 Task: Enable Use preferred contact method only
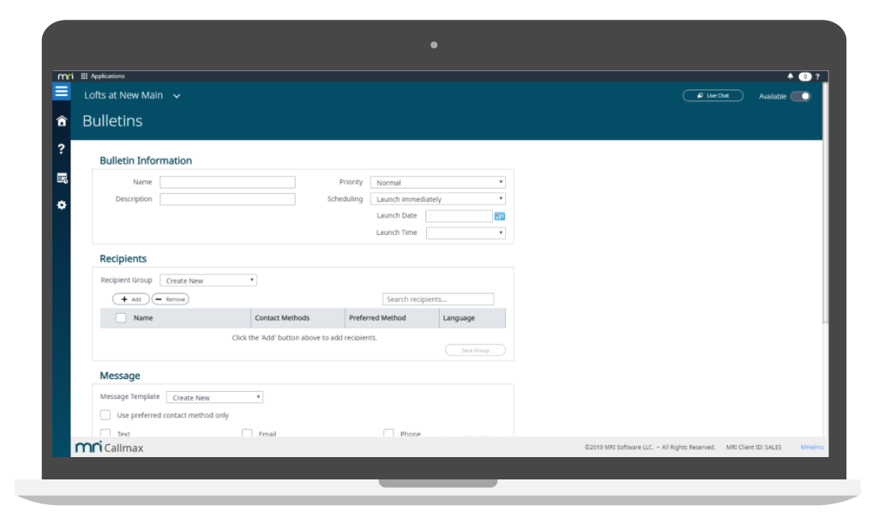tap(105, 415)
